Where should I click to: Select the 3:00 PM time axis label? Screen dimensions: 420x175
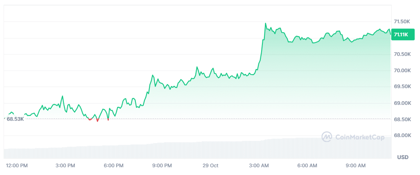pos(65,166)
